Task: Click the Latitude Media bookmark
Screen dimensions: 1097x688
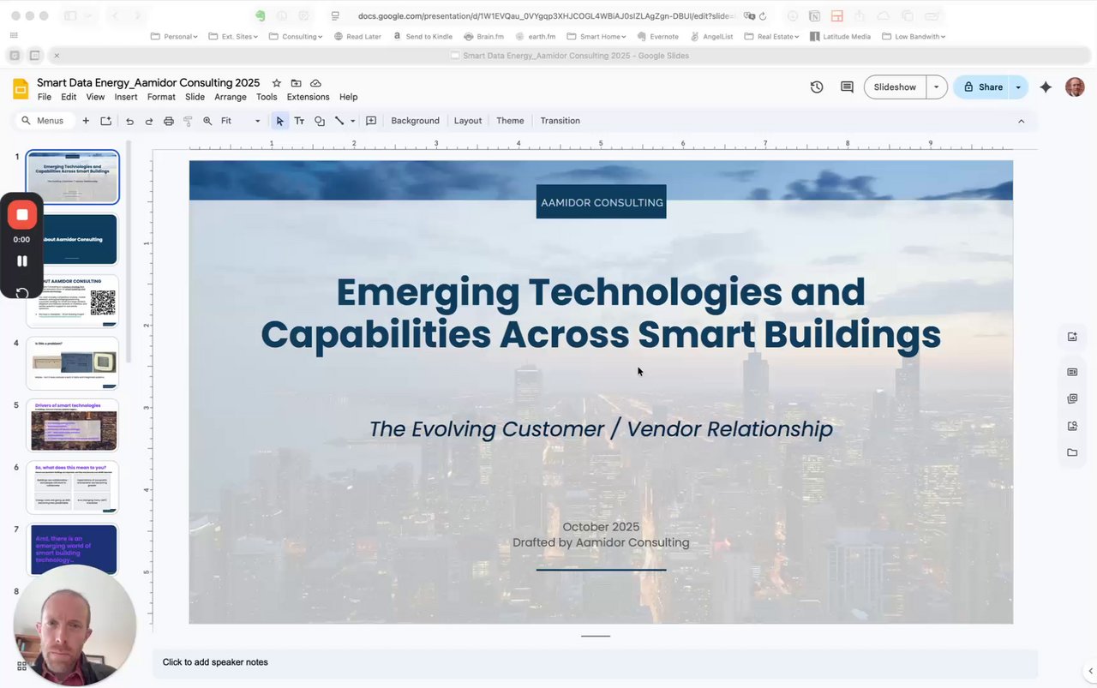Action: (840, 37)
